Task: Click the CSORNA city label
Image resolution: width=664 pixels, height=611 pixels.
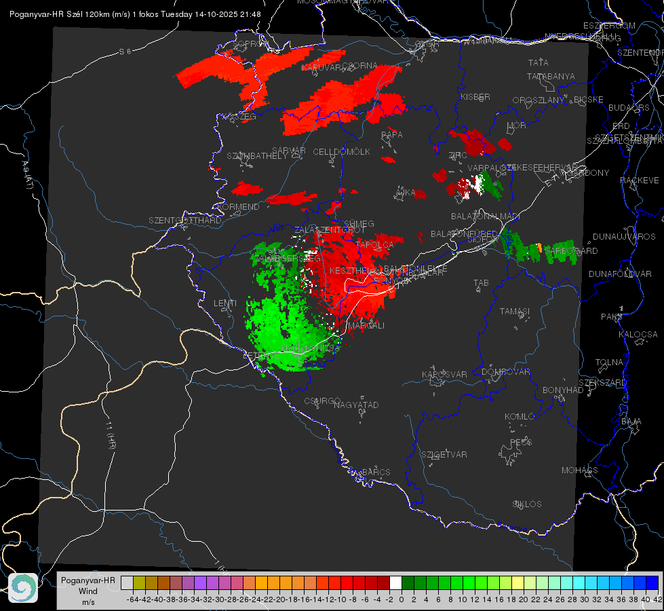Action: [x=360, y=66]
